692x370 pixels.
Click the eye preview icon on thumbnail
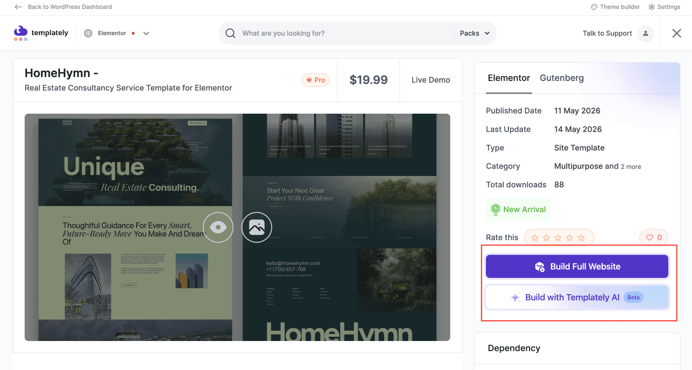click(218, 227)
